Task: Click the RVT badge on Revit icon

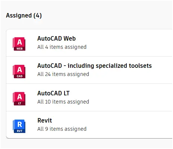Action: [20, 131]
